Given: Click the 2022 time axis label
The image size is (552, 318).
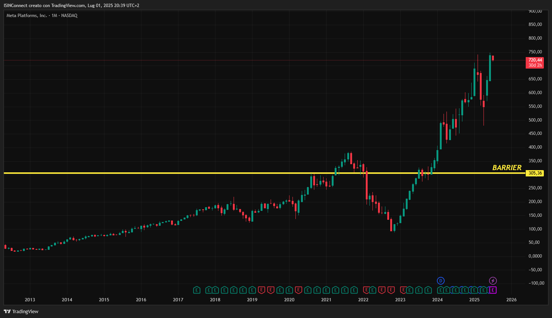Looking at the screenshot, I should [363, 300].
